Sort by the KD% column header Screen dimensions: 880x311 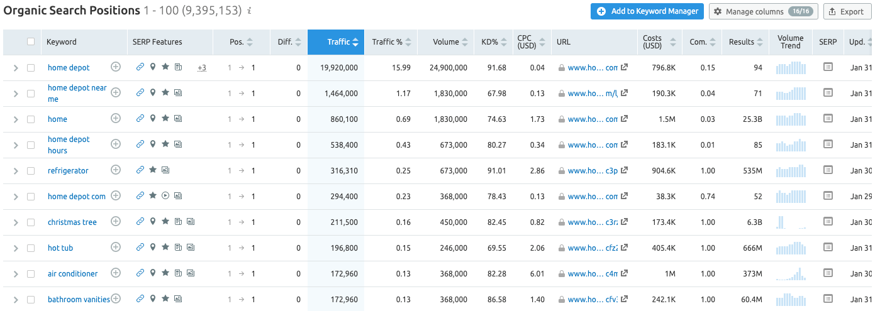(x=489, y=42)
